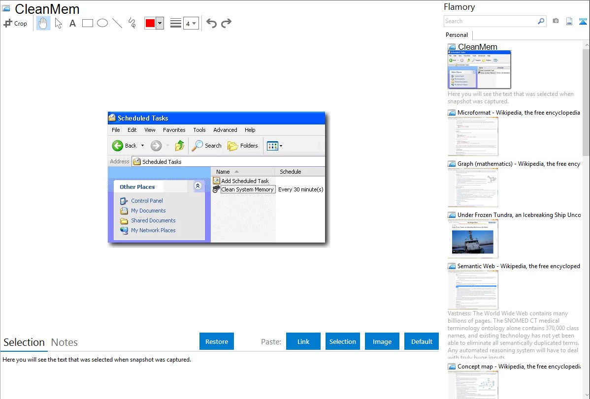Click into the Flamory search field

click(x=490, y=21)
